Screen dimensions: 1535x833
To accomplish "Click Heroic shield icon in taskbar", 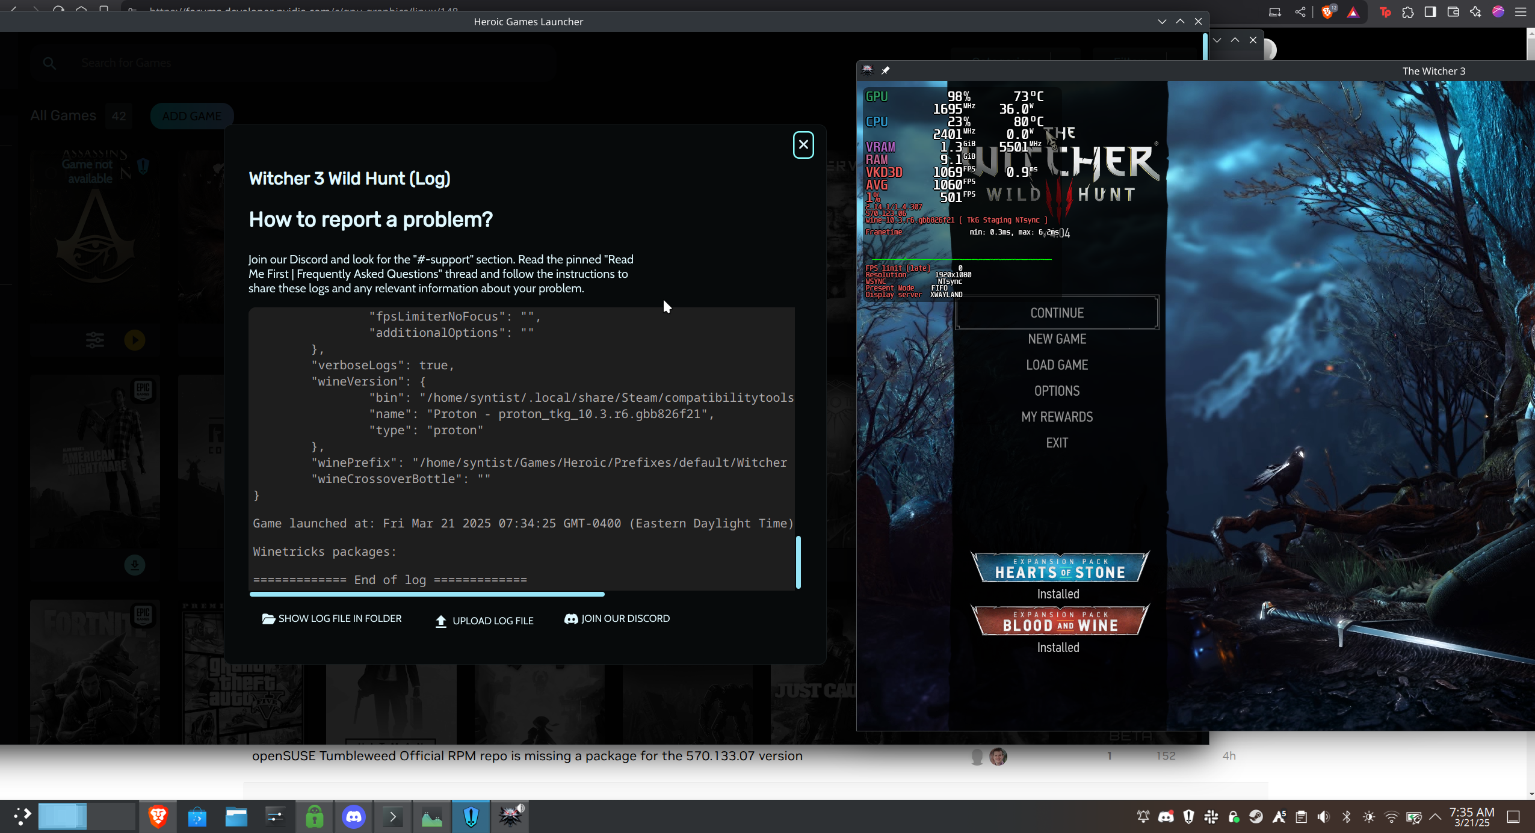I will click(471, 817).
